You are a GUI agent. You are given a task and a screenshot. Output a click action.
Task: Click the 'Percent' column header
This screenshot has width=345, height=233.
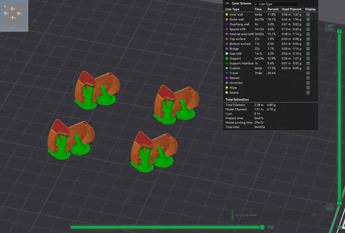coord(273,9)
